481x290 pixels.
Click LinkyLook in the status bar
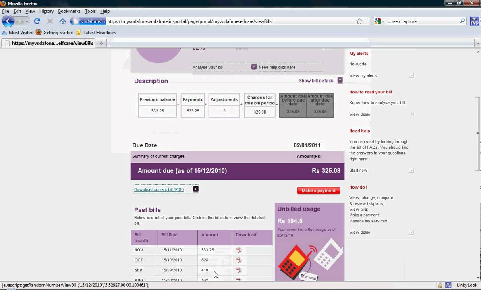coord(467,285)
